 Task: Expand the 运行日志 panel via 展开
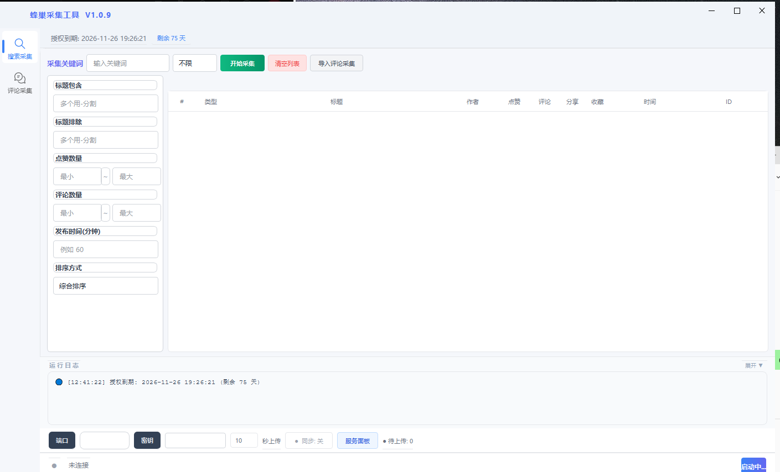click(754, 365)
